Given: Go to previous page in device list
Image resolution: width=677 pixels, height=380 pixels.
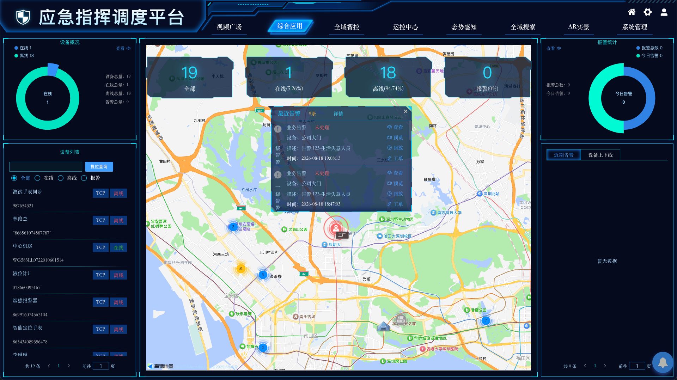Looking at the screenshot, I should 49,366.
